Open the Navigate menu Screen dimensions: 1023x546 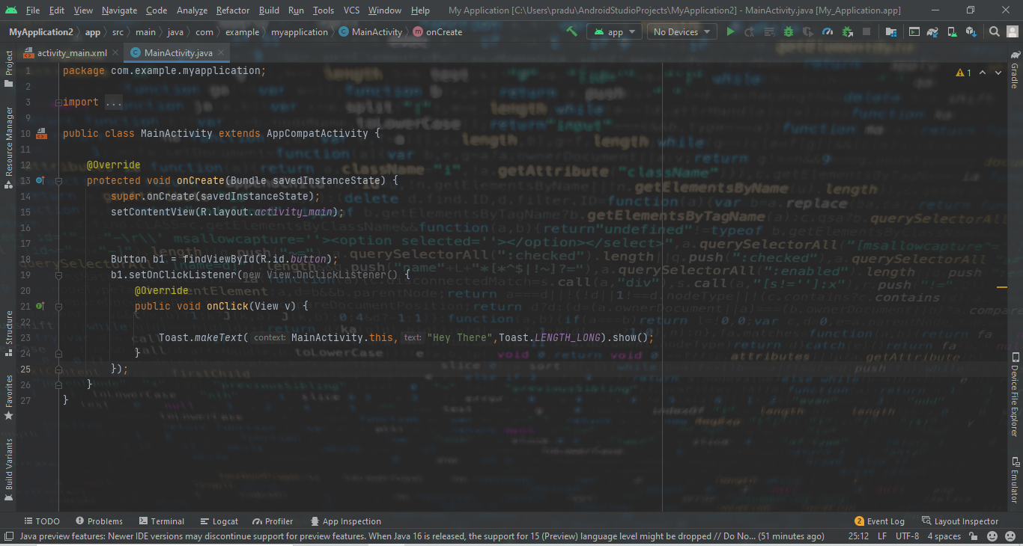(x=120, y=10)
